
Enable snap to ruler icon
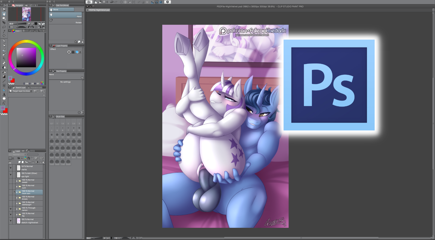tap(153, 2)
